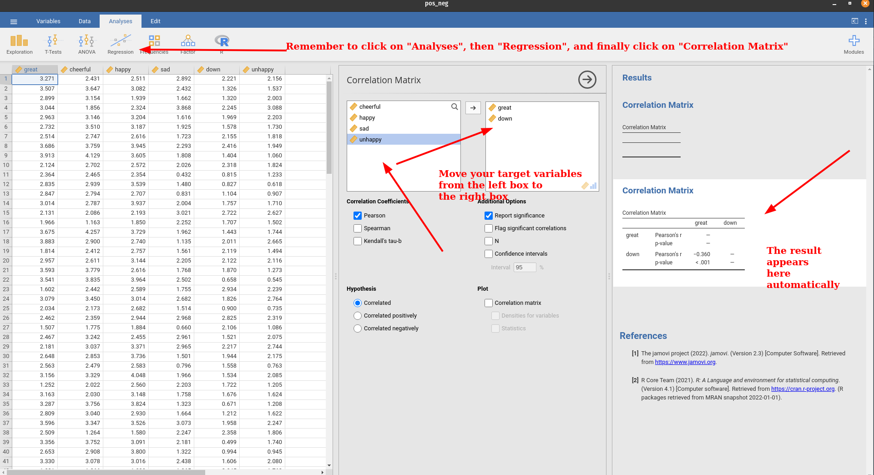The width and height of the screenshot is (874, 475).
Task: Click the confidence Interval input field
Action: point(525,268)
